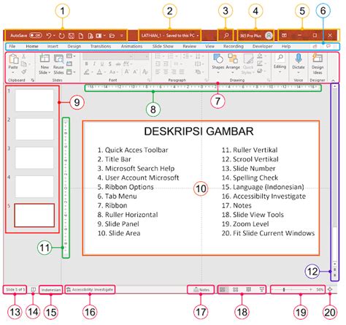Click the Redo icon in Quick Access Toolbar
Viewport: 346px width, 325px height.
tap(61, 36)
